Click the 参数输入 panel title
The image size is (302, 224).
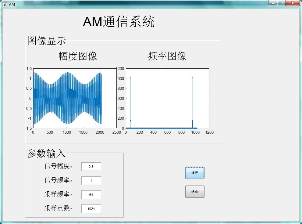click(46, 154)
